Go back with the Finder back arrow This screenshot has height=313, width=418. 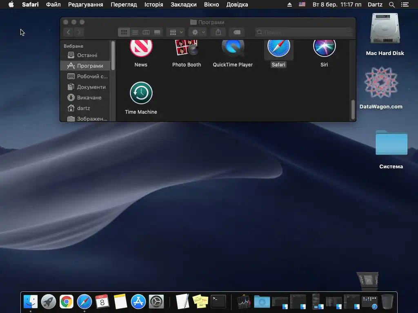point(69,32)
